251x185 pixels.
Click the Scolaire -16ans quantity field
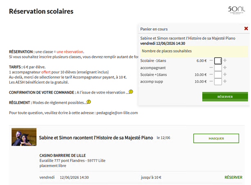point(218,61)
